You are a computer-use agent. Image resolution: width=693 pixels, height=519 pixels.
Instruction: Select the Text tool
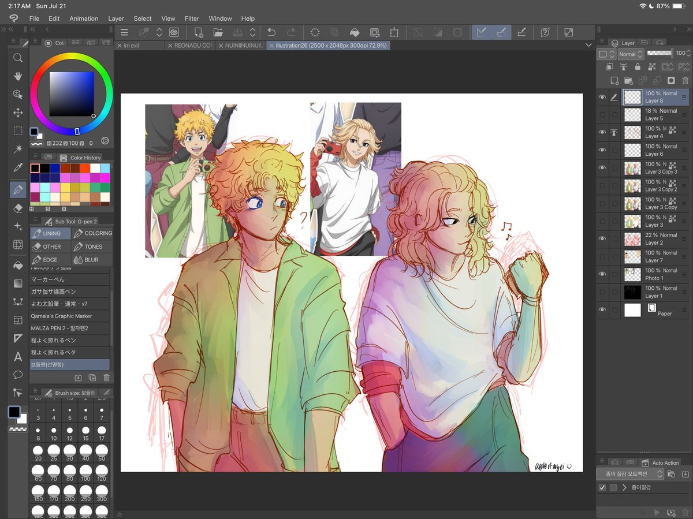18,356
